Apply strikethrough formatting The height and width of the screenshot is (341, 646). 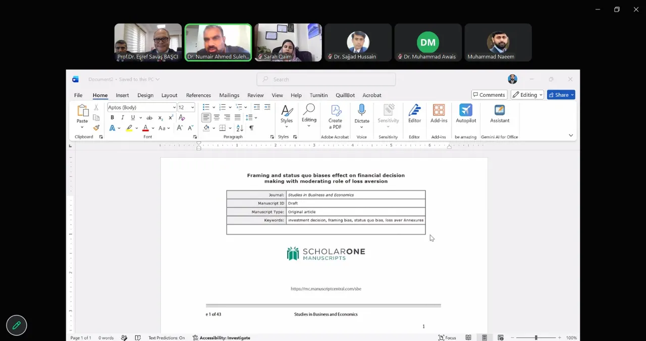[149, 118]
